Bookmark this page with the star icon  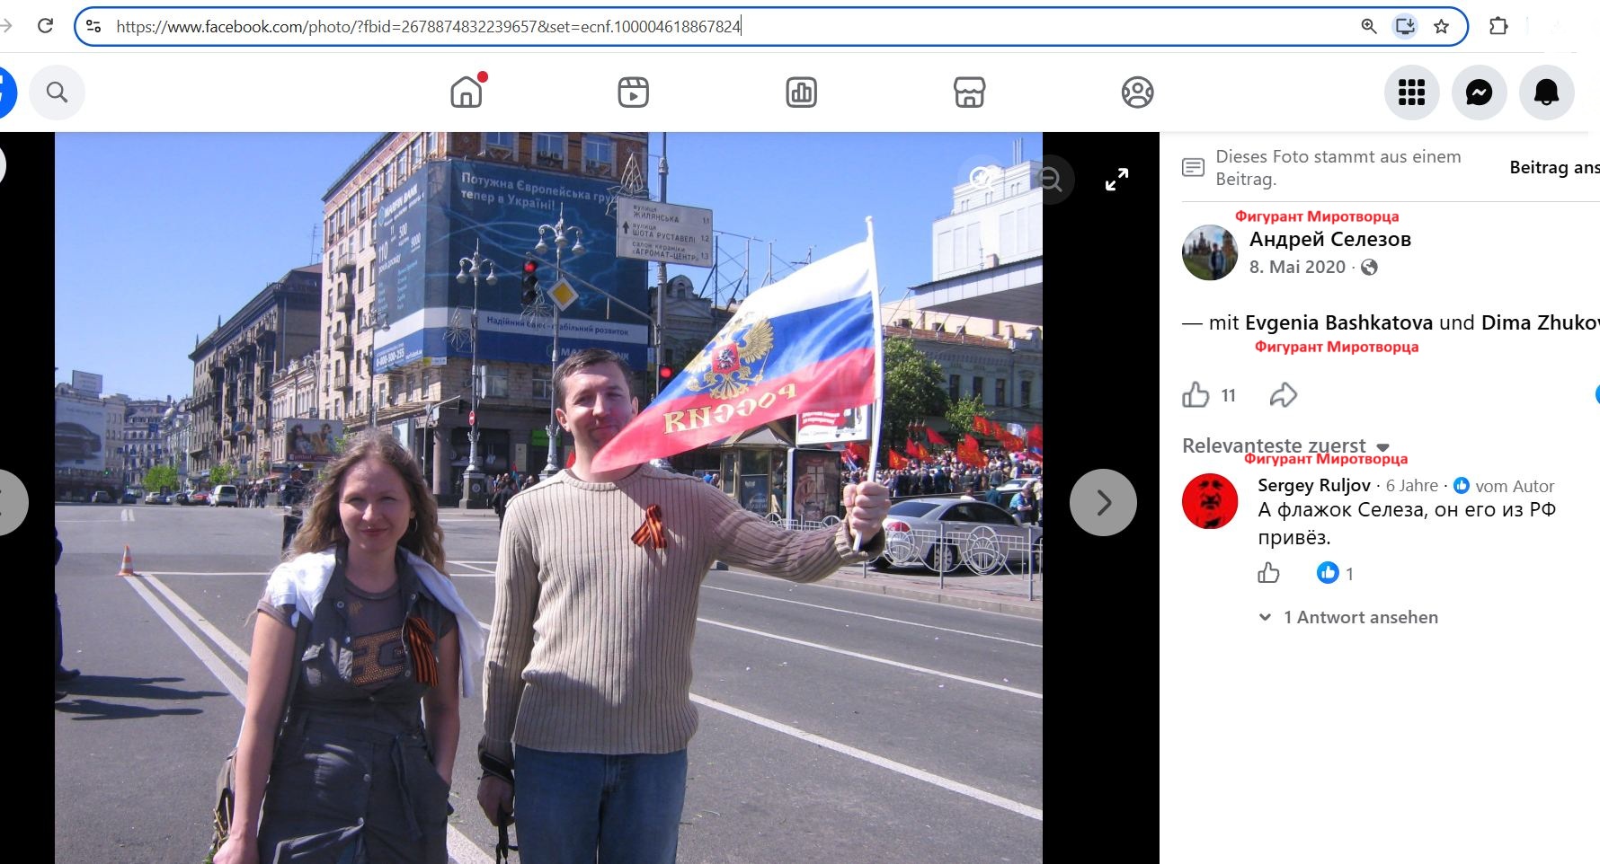[x=1442, y=26]
